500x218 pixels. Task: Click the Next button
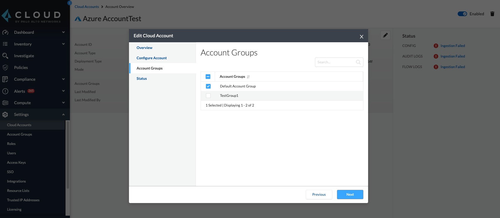pos(350,195)
